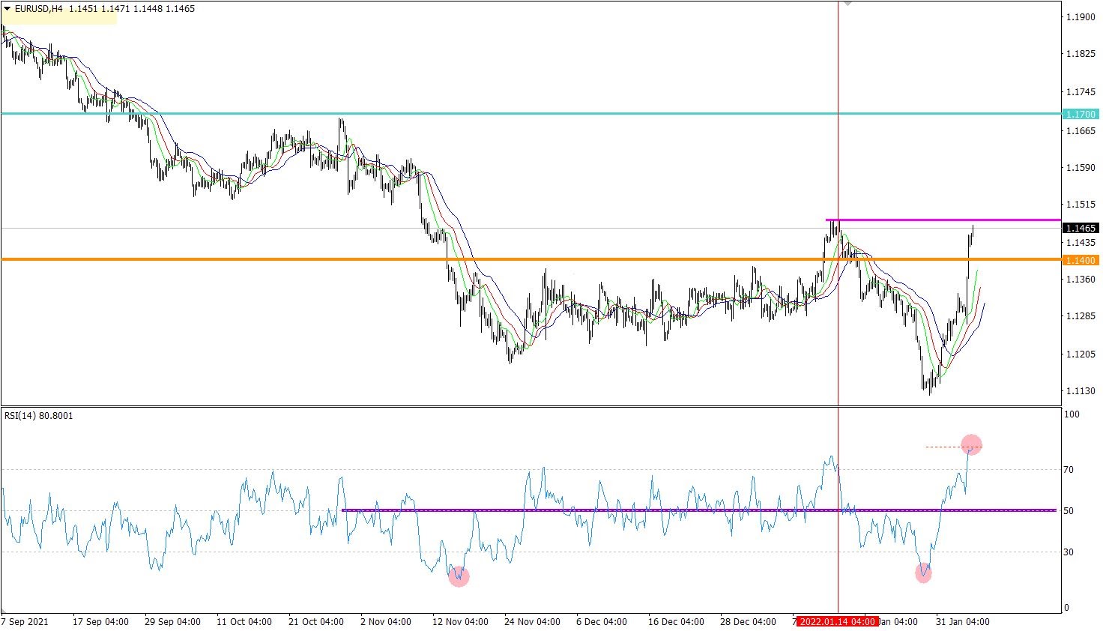The image size is (1103, 631).
Task: Select the teal horizontal line at 1.1700
Action: tap(531, 113)
